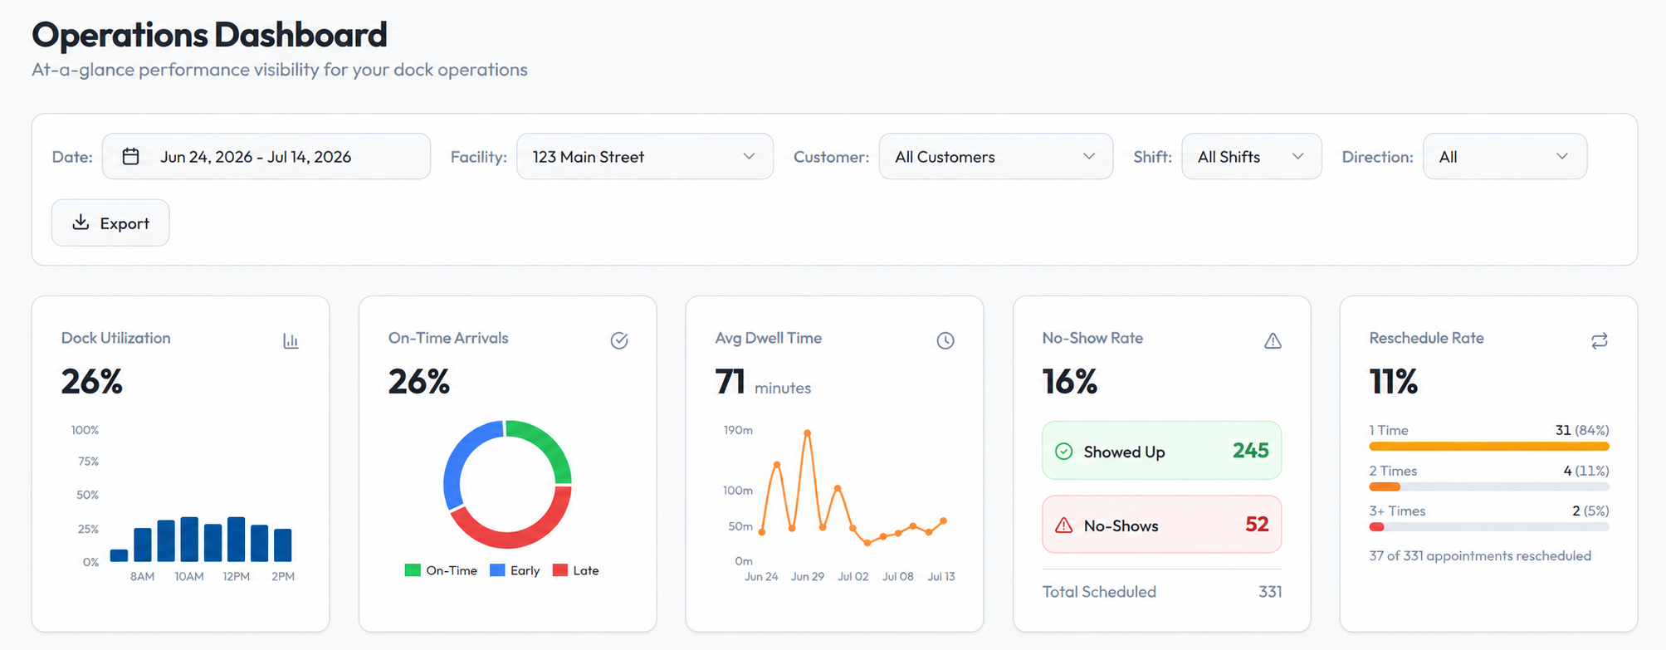This screenshot has width=1666, height=650.
Task: Click the download icon on Export button
Action: (x=81, y=222)
